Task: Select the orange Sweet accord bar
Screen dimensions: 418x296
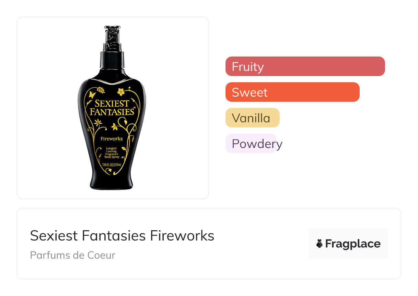Action: tap(292, 92)
